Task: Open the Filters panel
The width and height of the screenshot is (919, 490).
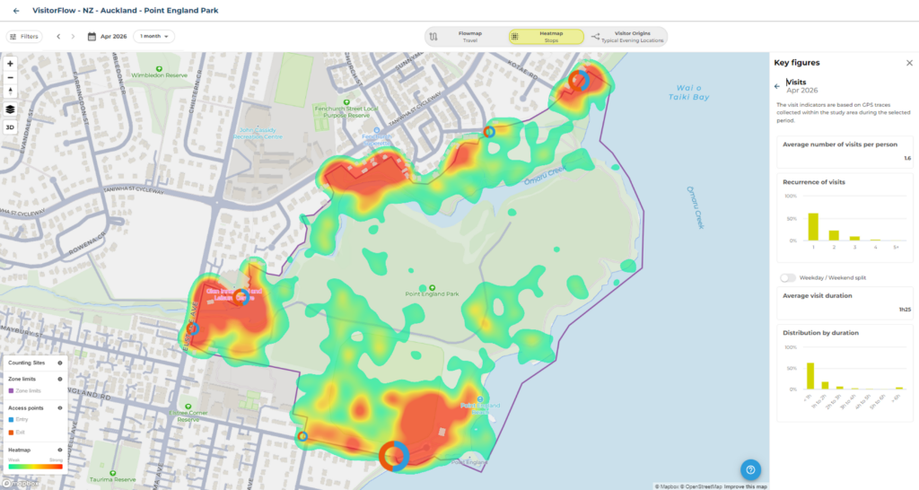Action: coord(24,36)
